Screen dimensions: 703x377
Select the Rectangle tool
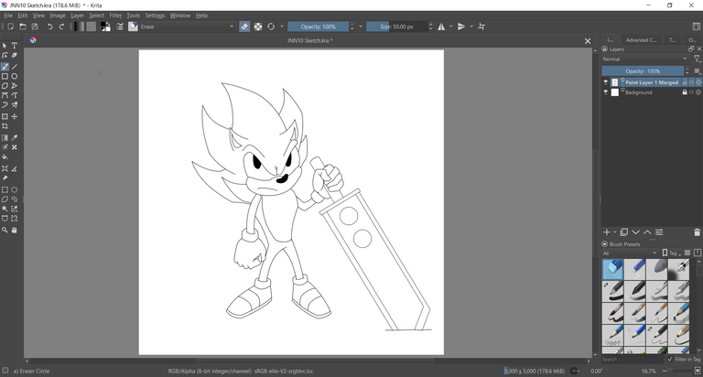5,76
